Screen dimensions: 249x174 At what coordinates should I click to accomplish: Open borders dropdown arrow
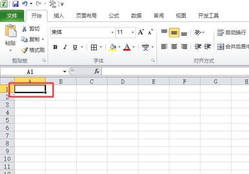pos(101,47)
